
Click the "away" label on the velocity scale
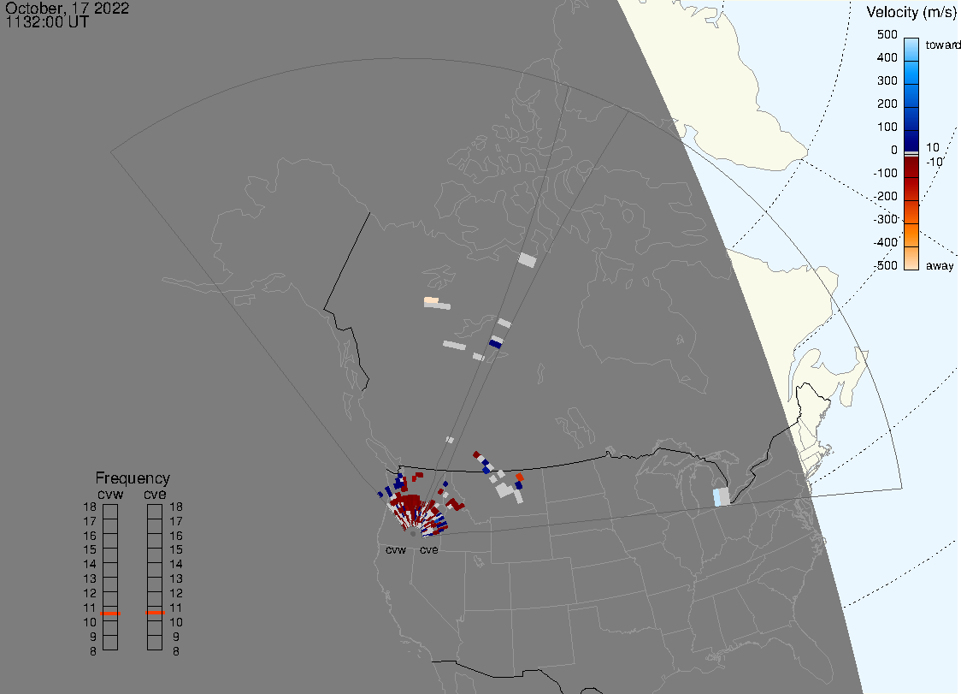(940, 265)
